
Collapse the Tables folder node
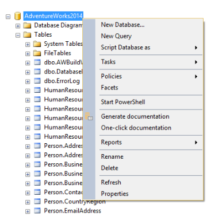click(x=18, y=36)
